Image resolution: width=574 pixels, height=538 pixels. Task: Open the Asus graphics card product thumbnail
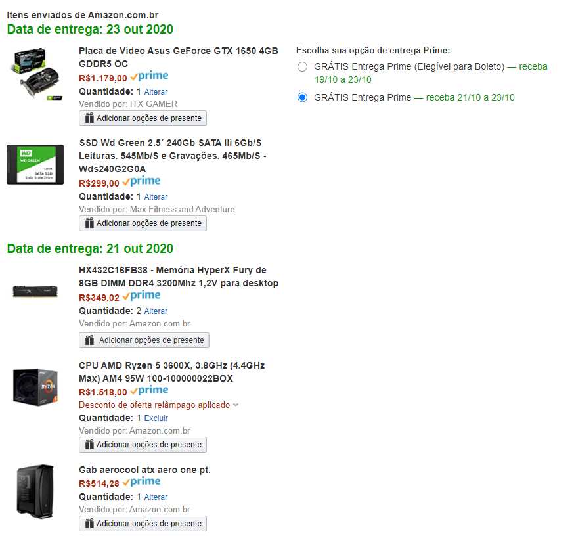(36, 74)
